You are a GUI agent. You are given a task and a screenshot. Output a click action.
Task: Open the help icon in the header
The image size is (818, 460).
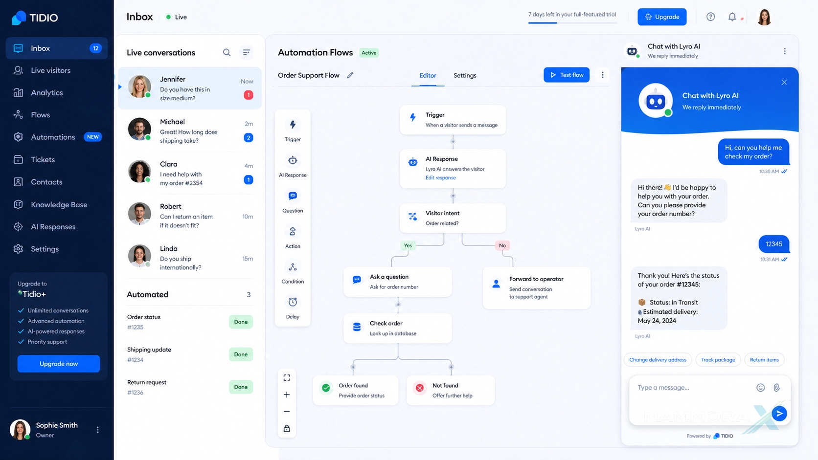(x=710, y=17)
